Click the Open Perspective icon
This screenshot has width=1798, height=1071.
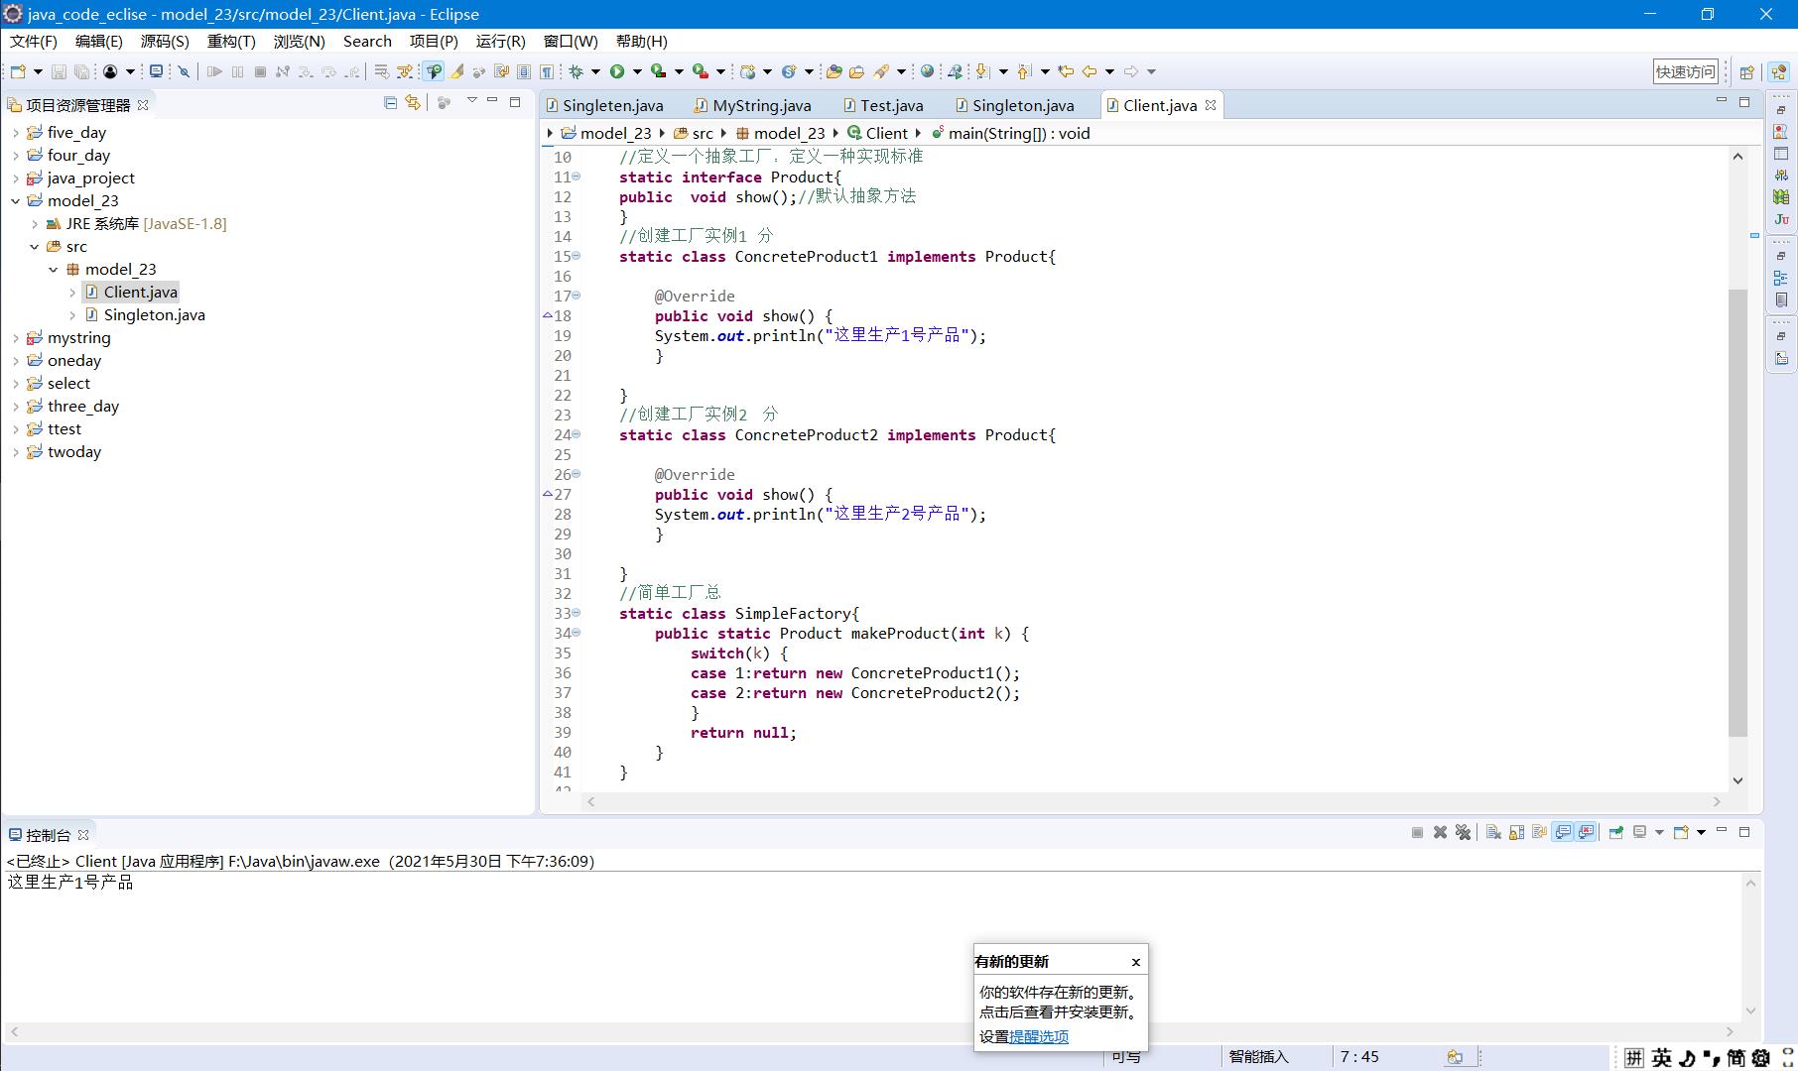click(x=1747, y=71)
